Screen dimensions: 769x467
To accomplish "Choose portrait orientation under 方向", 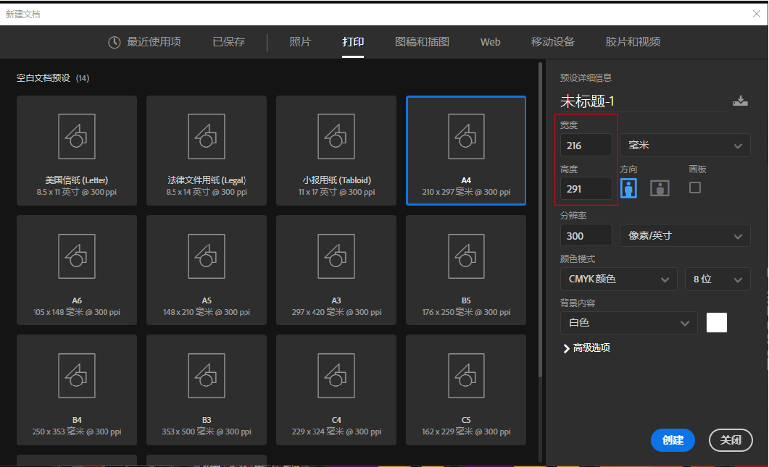I will coord(628,188).
